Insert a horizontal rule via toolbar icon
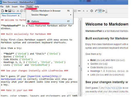The height and width of the screenshot is (98, 132). pos(79,11)
